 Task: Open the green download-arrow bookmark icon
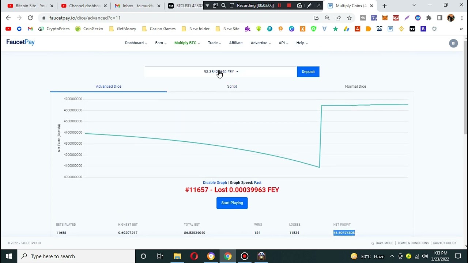point(258,29)
